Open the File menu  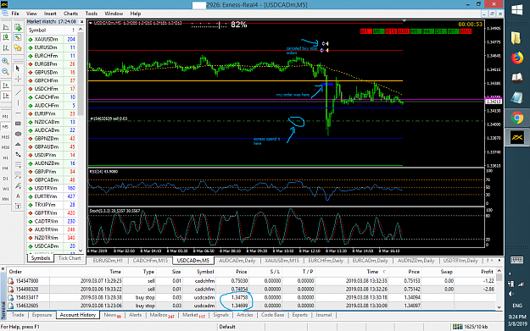tap(15, 14)
